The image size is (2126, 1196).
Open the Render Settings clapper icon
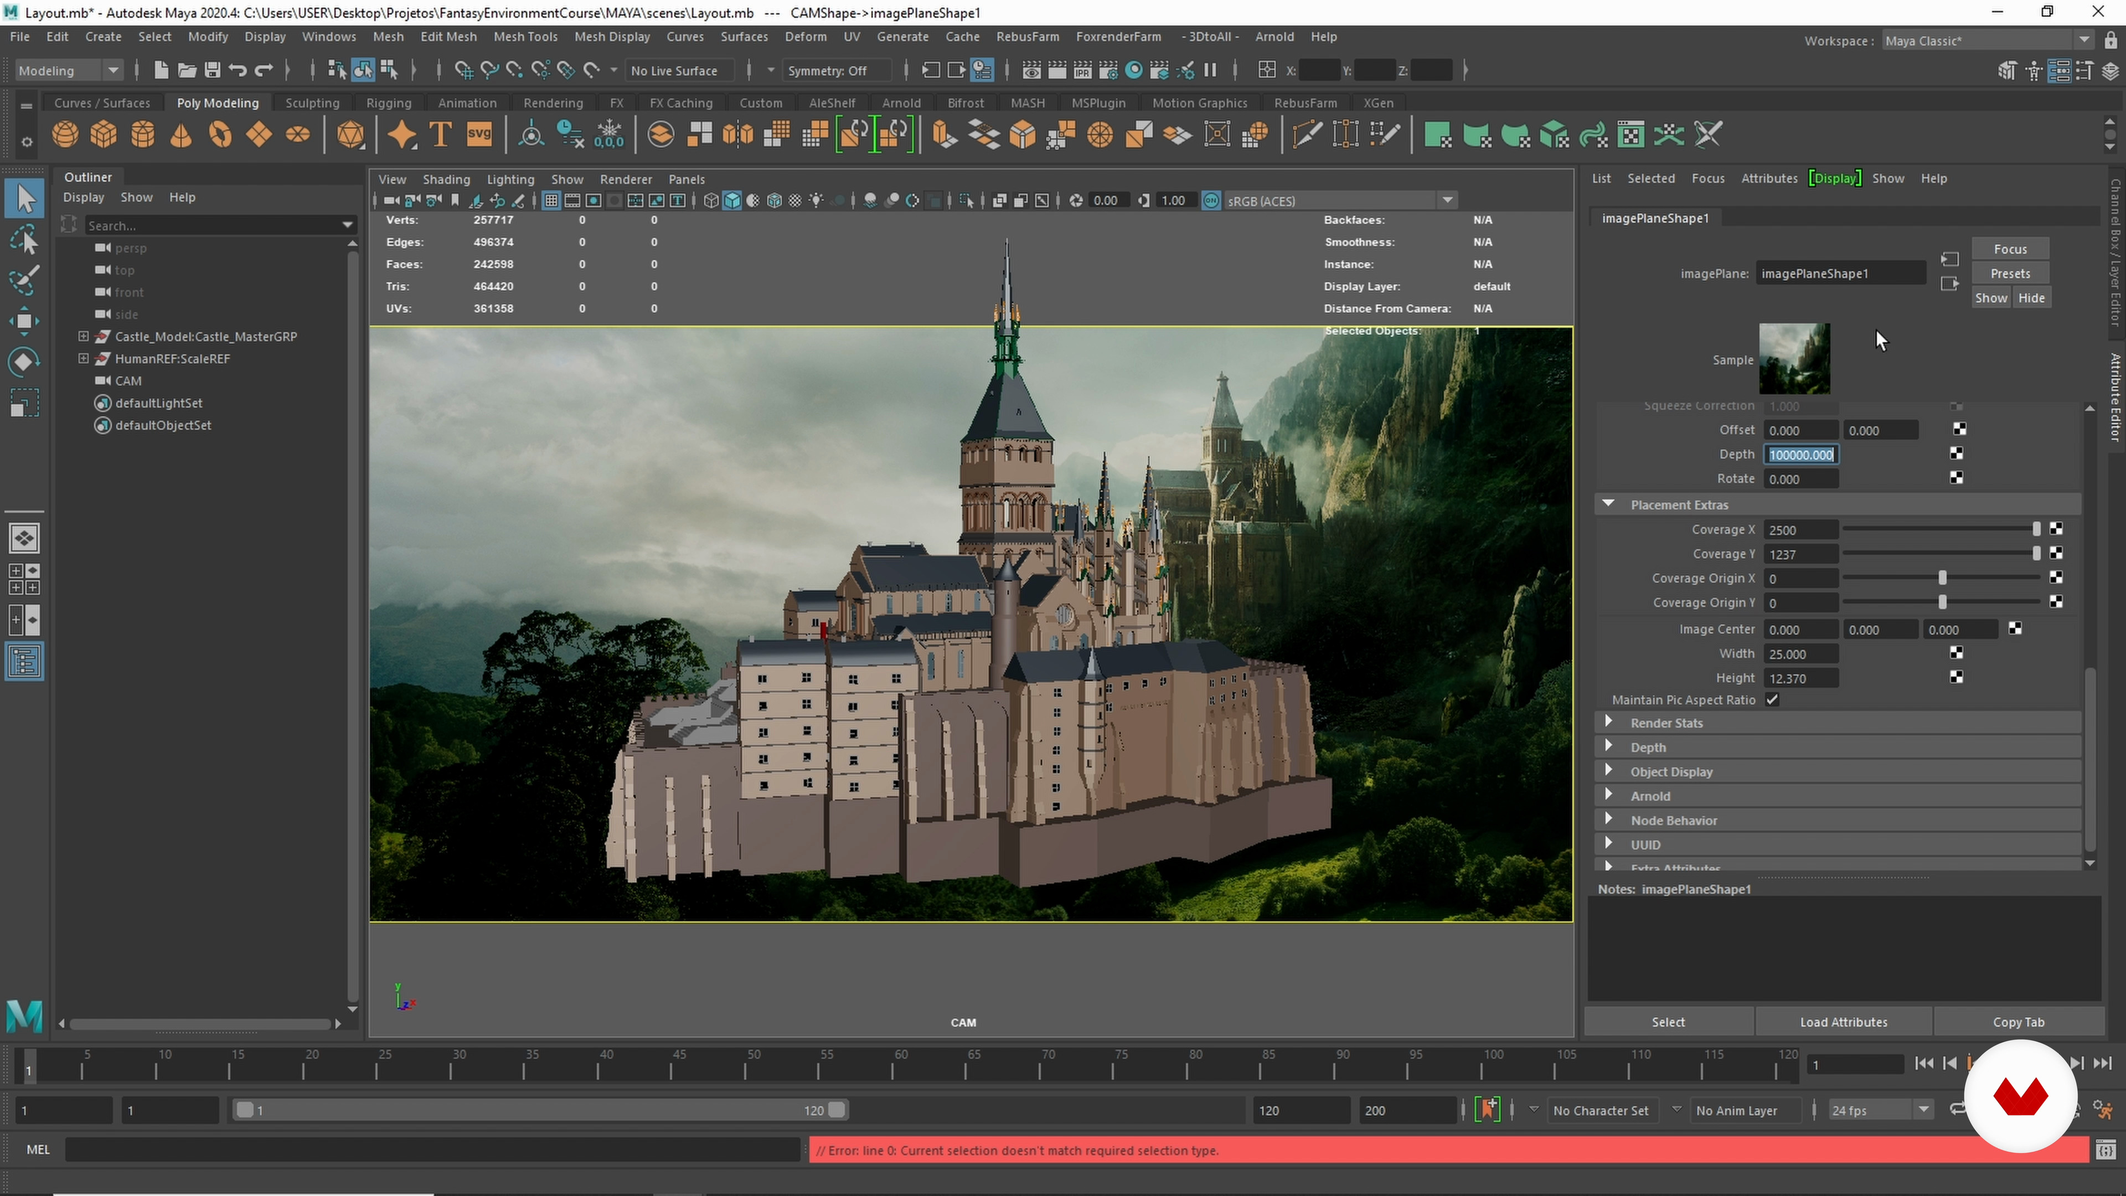1108,70
